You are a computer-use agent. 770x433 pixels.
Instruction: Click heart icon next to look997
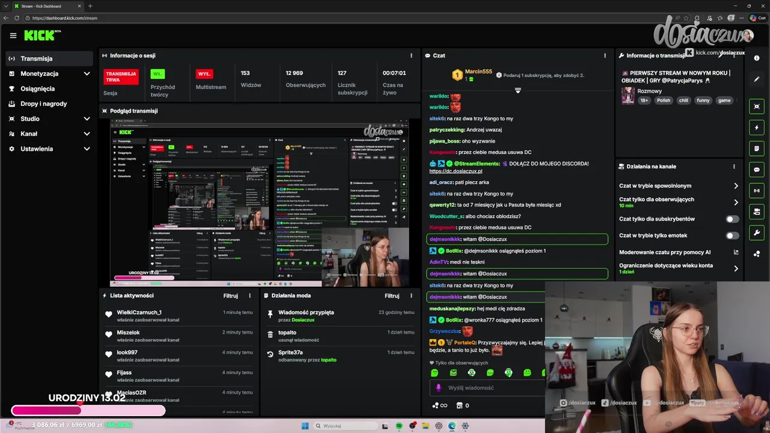[x=109, y=354]
